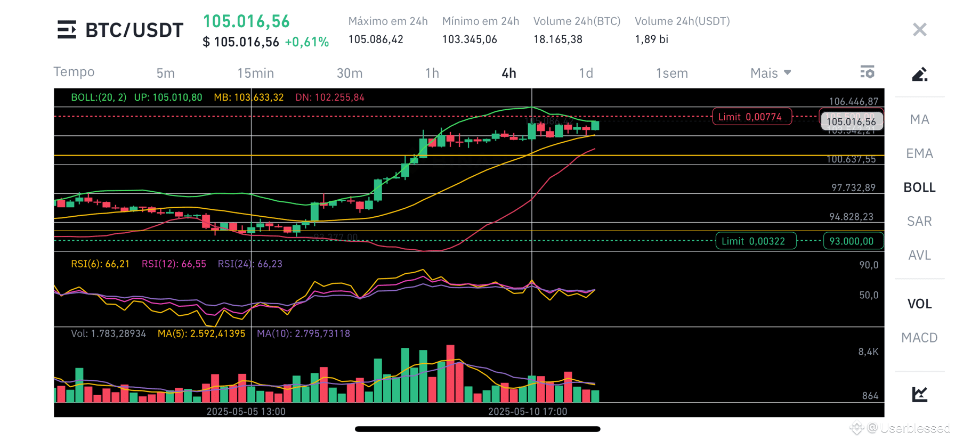This screenshot has height=441, width=955.
Task: Click the 93.000,00 limit price tag
Action: pyautogui.click(x=853, y=241)
